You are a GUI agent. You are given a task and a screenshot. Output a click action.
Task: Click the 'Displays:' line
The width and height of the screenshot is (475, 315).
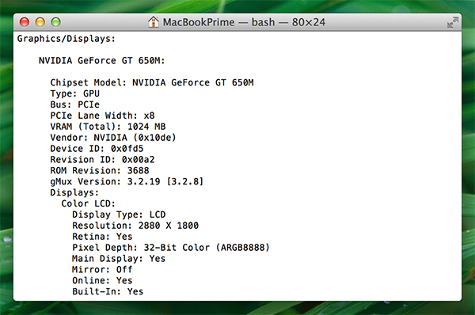pos(74,192)
